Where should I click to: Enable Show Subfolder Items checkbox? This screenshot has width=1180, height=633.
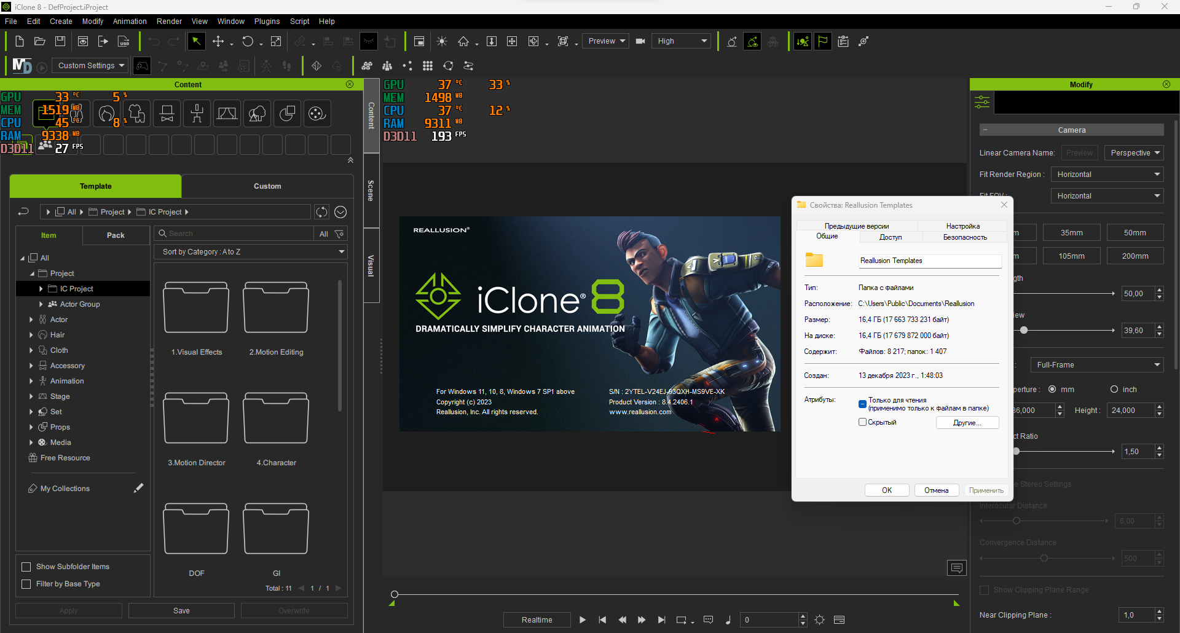pyautogui.click(x=26, y=567)
